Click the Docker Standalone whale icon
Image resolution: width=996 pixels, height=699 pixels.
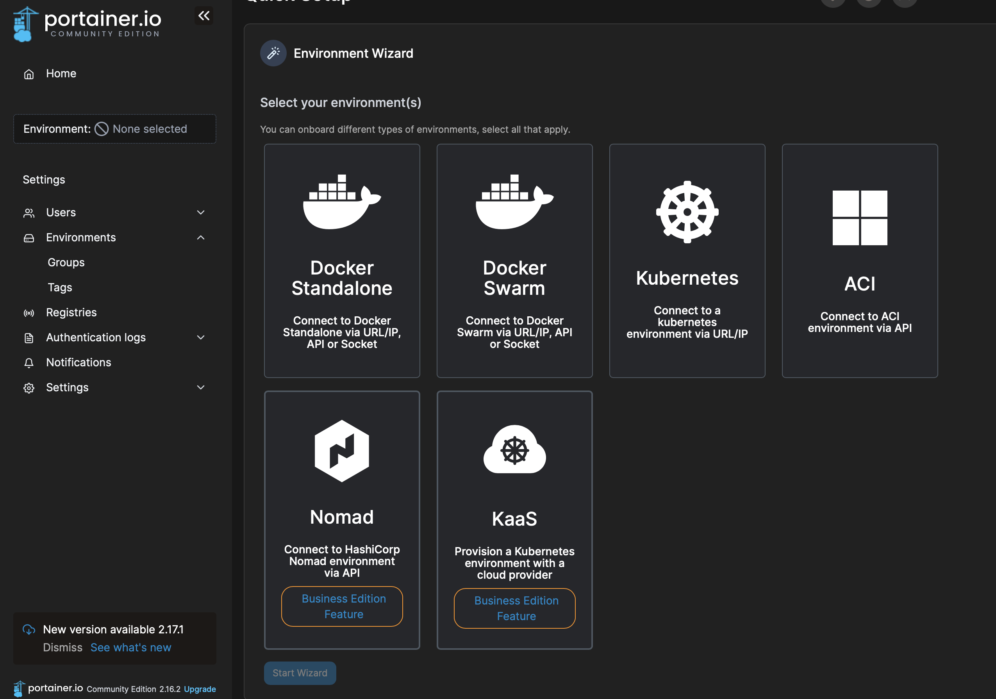pyautogui.click(x=342, y=201)
